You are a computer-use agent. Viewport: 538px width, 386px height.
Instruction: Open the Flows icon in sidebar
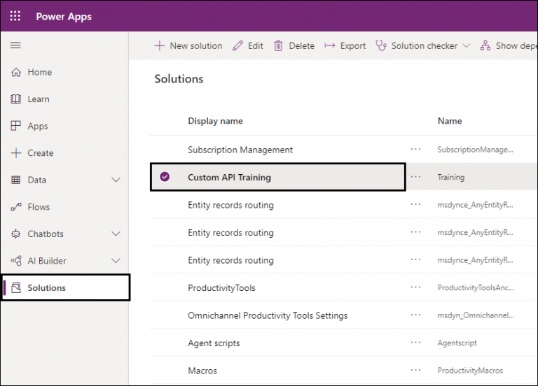coord(16,207)
